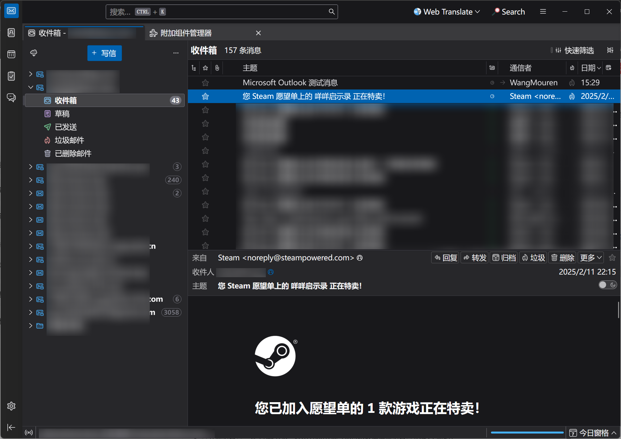Screen dimensions: 621x439
Task: Click the Compose new message button
Action: pyautogui.click(x=104, y=53)
